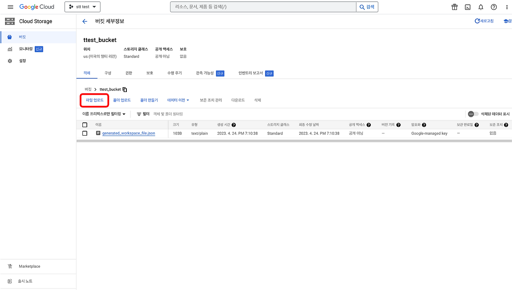
Task: Sort by the 최종 수정 날짜 column header
Action: coord(309,125)
